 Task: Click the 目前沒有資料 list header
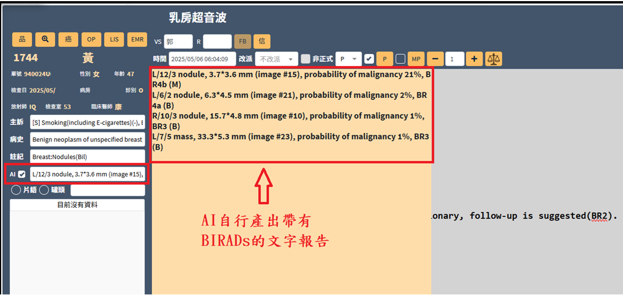[x=77, y=205]
